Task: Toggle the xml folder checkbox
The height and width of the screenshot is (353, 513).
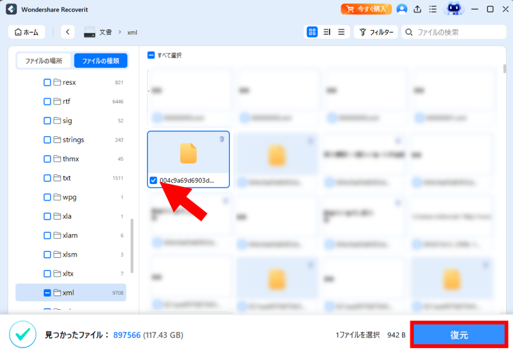Action: click(47, 293)
